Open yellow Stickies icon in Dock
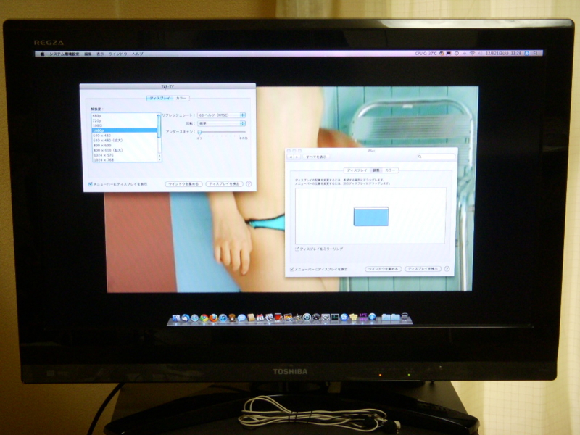Image resolution: width=580 pixels, height=435 pixels. point(353,318)
